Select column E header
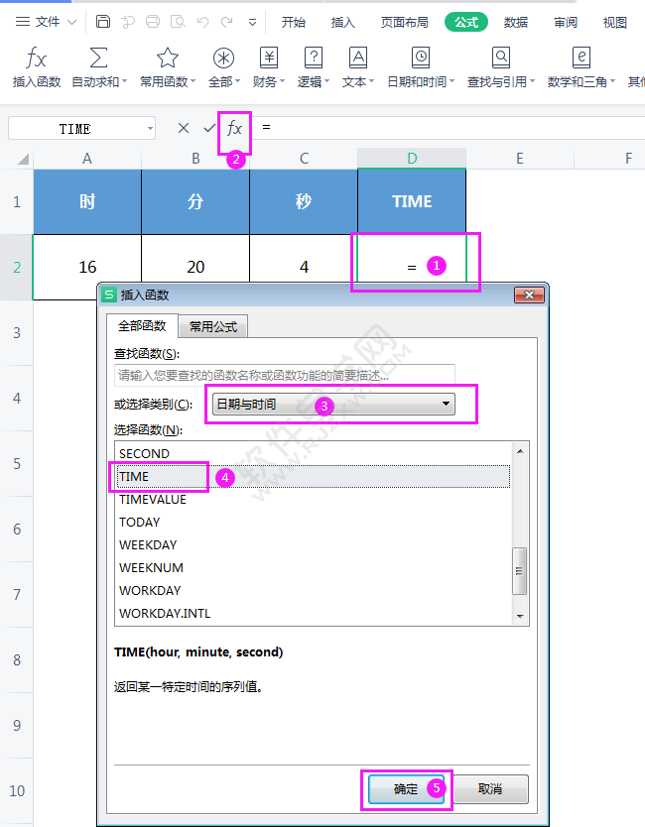This screenshot has height=827, width=645. [520, 159]
